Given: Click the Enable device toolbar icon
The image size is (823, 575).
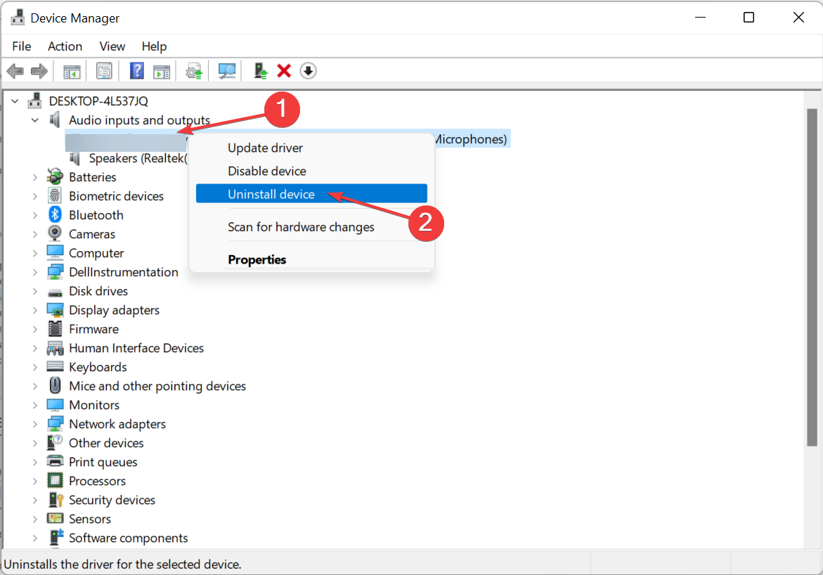Looking at the screenshot, I should [260, 71].
